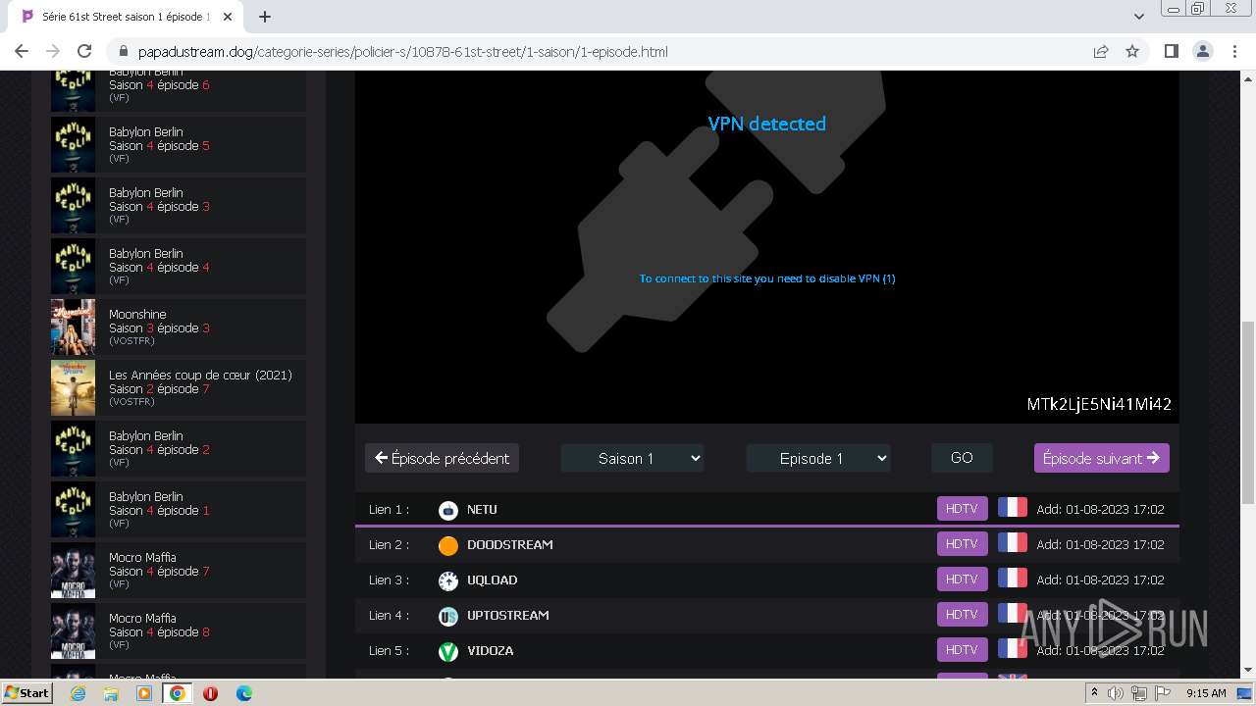Click the DOODSTREAM orange host icon
This screenshot has width=1256, height=706.
(x=448, y=545)
